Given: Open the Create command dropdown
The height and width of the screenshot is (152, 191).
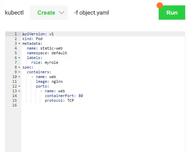Looking at the screenshot, I should click(49, 13).
